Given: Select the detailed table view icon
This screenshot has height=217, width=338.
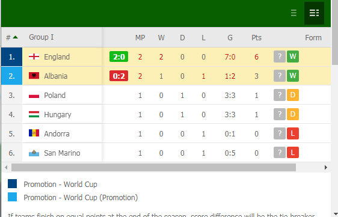Looking at the screenshot, I should (x=314, y=13).
